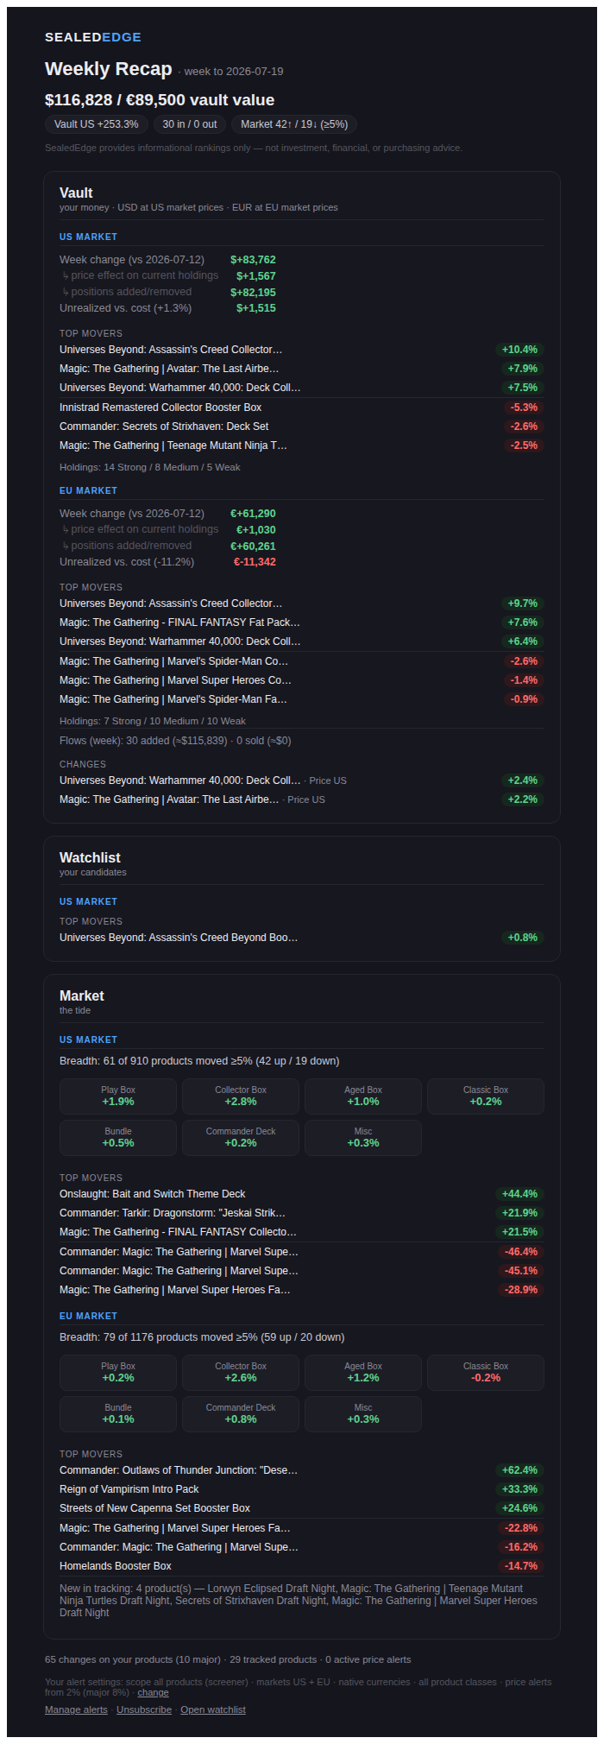Click US price effect value $+1,567
The height and width of the screenshot is (1744, 604).
point(256,276)
